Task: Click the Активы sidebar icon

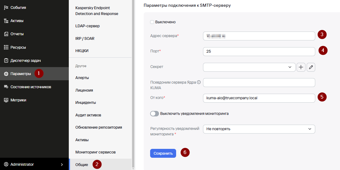Action: coord(6,21)
